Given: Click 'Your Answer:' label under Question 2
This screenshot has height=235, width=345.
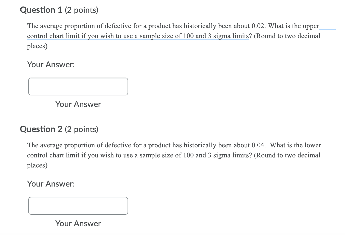Looking at the screenshot, I should point(51,184).
